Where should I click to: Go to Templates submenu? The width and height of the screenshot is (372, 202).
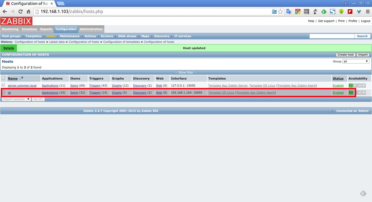point(33,36)
